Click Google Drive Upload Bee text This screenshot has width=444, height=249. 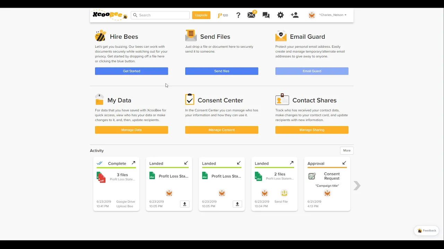point(126,204)
